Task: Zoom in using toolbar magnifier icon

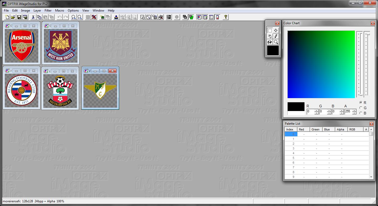Action: [73, 17]
